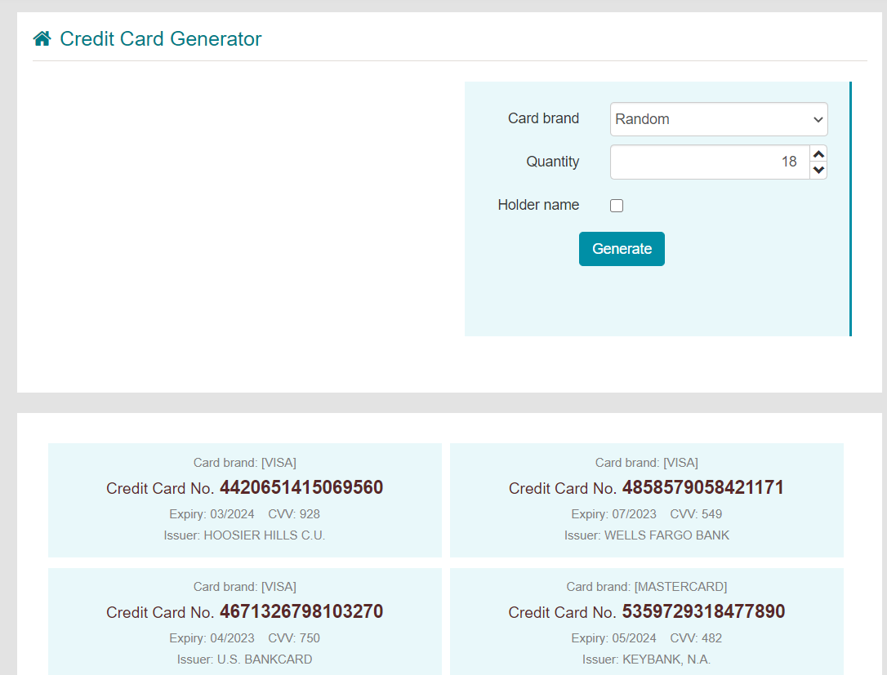
Task: Click the Issuer: KEYBANK, N.A. text
Action: pyautogui.click(x=647, y=659)
